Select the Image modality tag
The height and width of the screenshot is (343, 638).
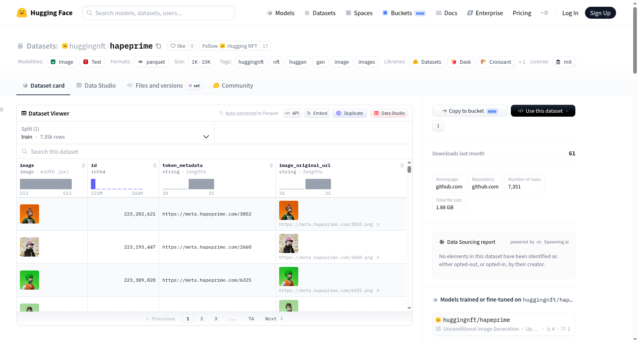point(62,62)
